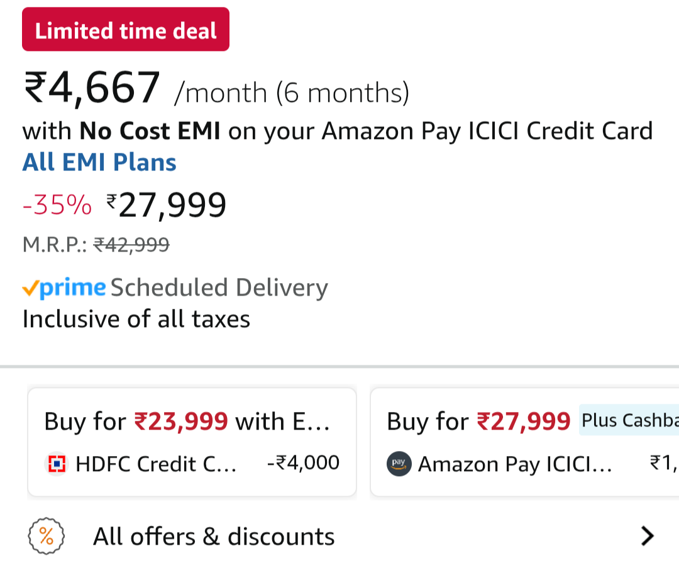Tap the ₹4,667 monthly EMI price
This screenshot has width=679, height=568.
pyautogui.click(x=92, y=89)
